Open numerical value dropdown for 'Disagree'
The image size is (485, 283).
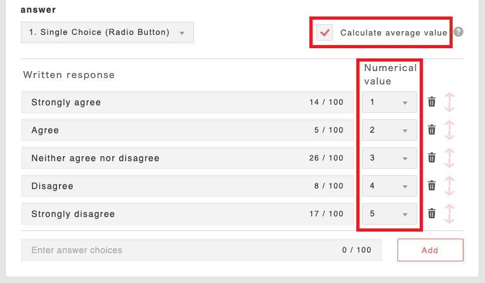pyautogui.click(x=389, y=186)
